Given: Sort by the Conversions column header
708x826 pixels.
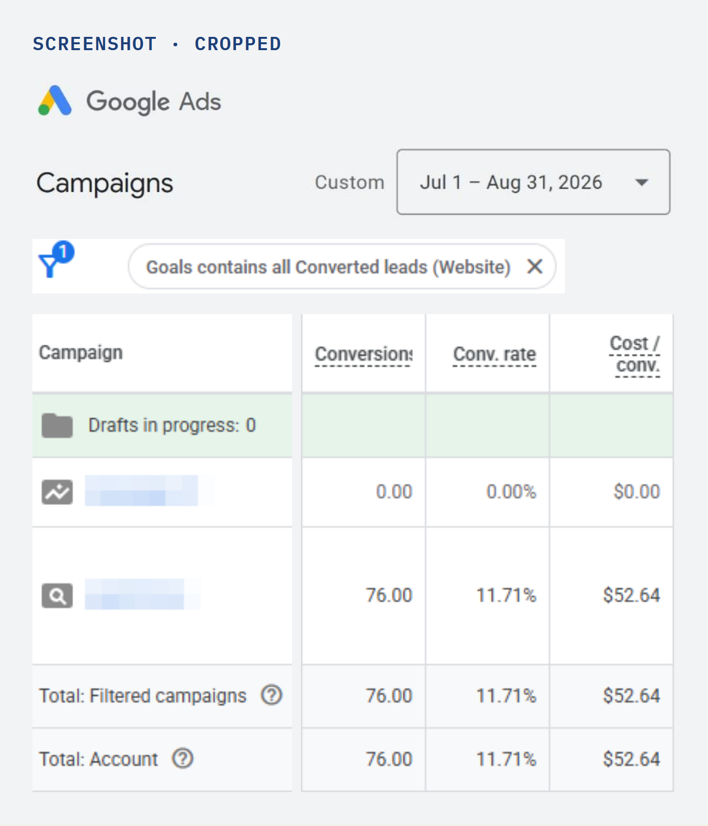Looking at the screenshot, I should tap(364, 354).
